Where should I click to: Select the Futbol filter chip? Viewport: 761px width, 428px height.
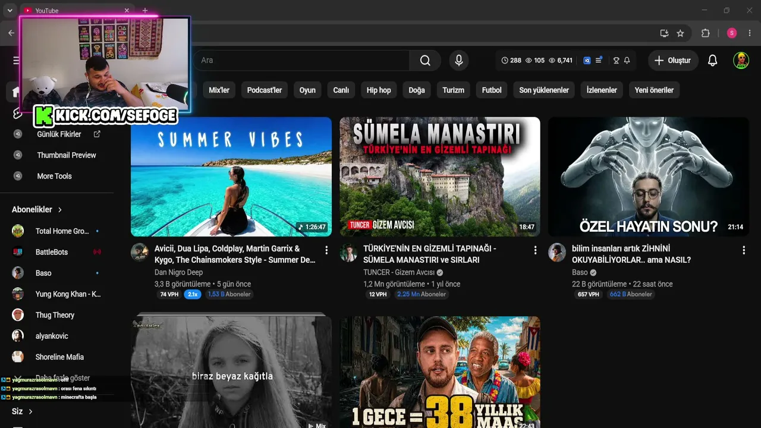click(x=492, y=90)
